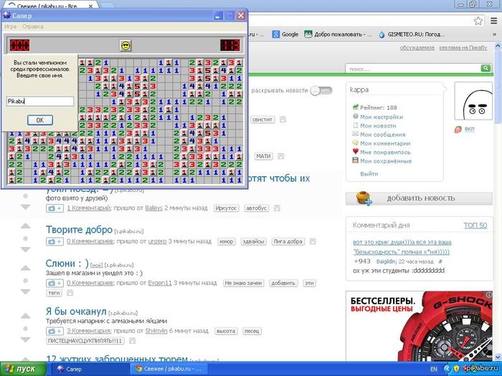Open Мои настройки link
The image size is (502, 376).
(381, 116)
